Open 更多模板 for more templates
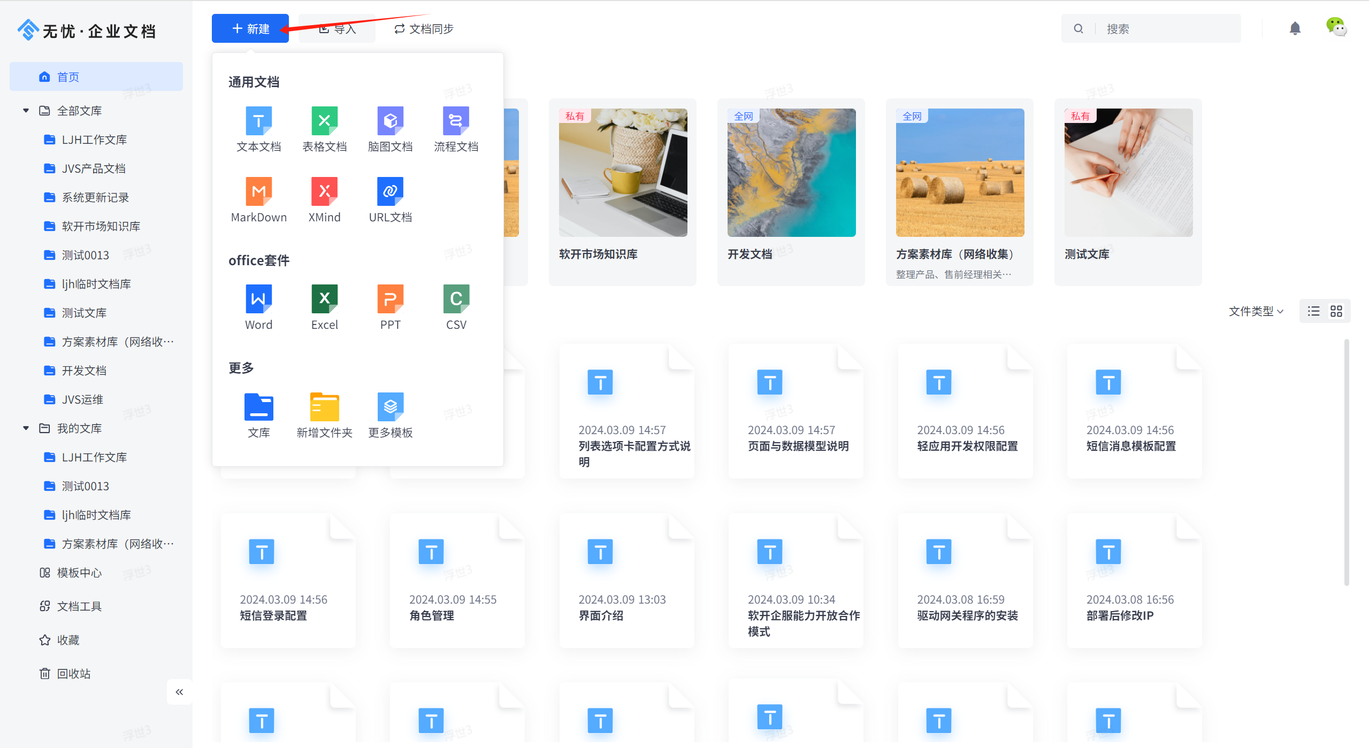The height and width of the screenshot is (748, 1369). (391, 416)
